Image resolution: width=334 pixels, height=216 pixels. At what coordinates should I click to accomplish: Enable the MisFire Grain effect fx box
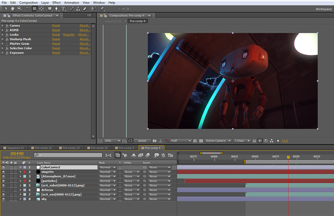click(7, 44)
